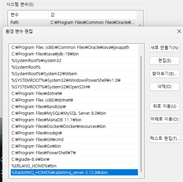183x182 pixels.
Task: Select the Git cmd path entry
Action: click(73, 140)
